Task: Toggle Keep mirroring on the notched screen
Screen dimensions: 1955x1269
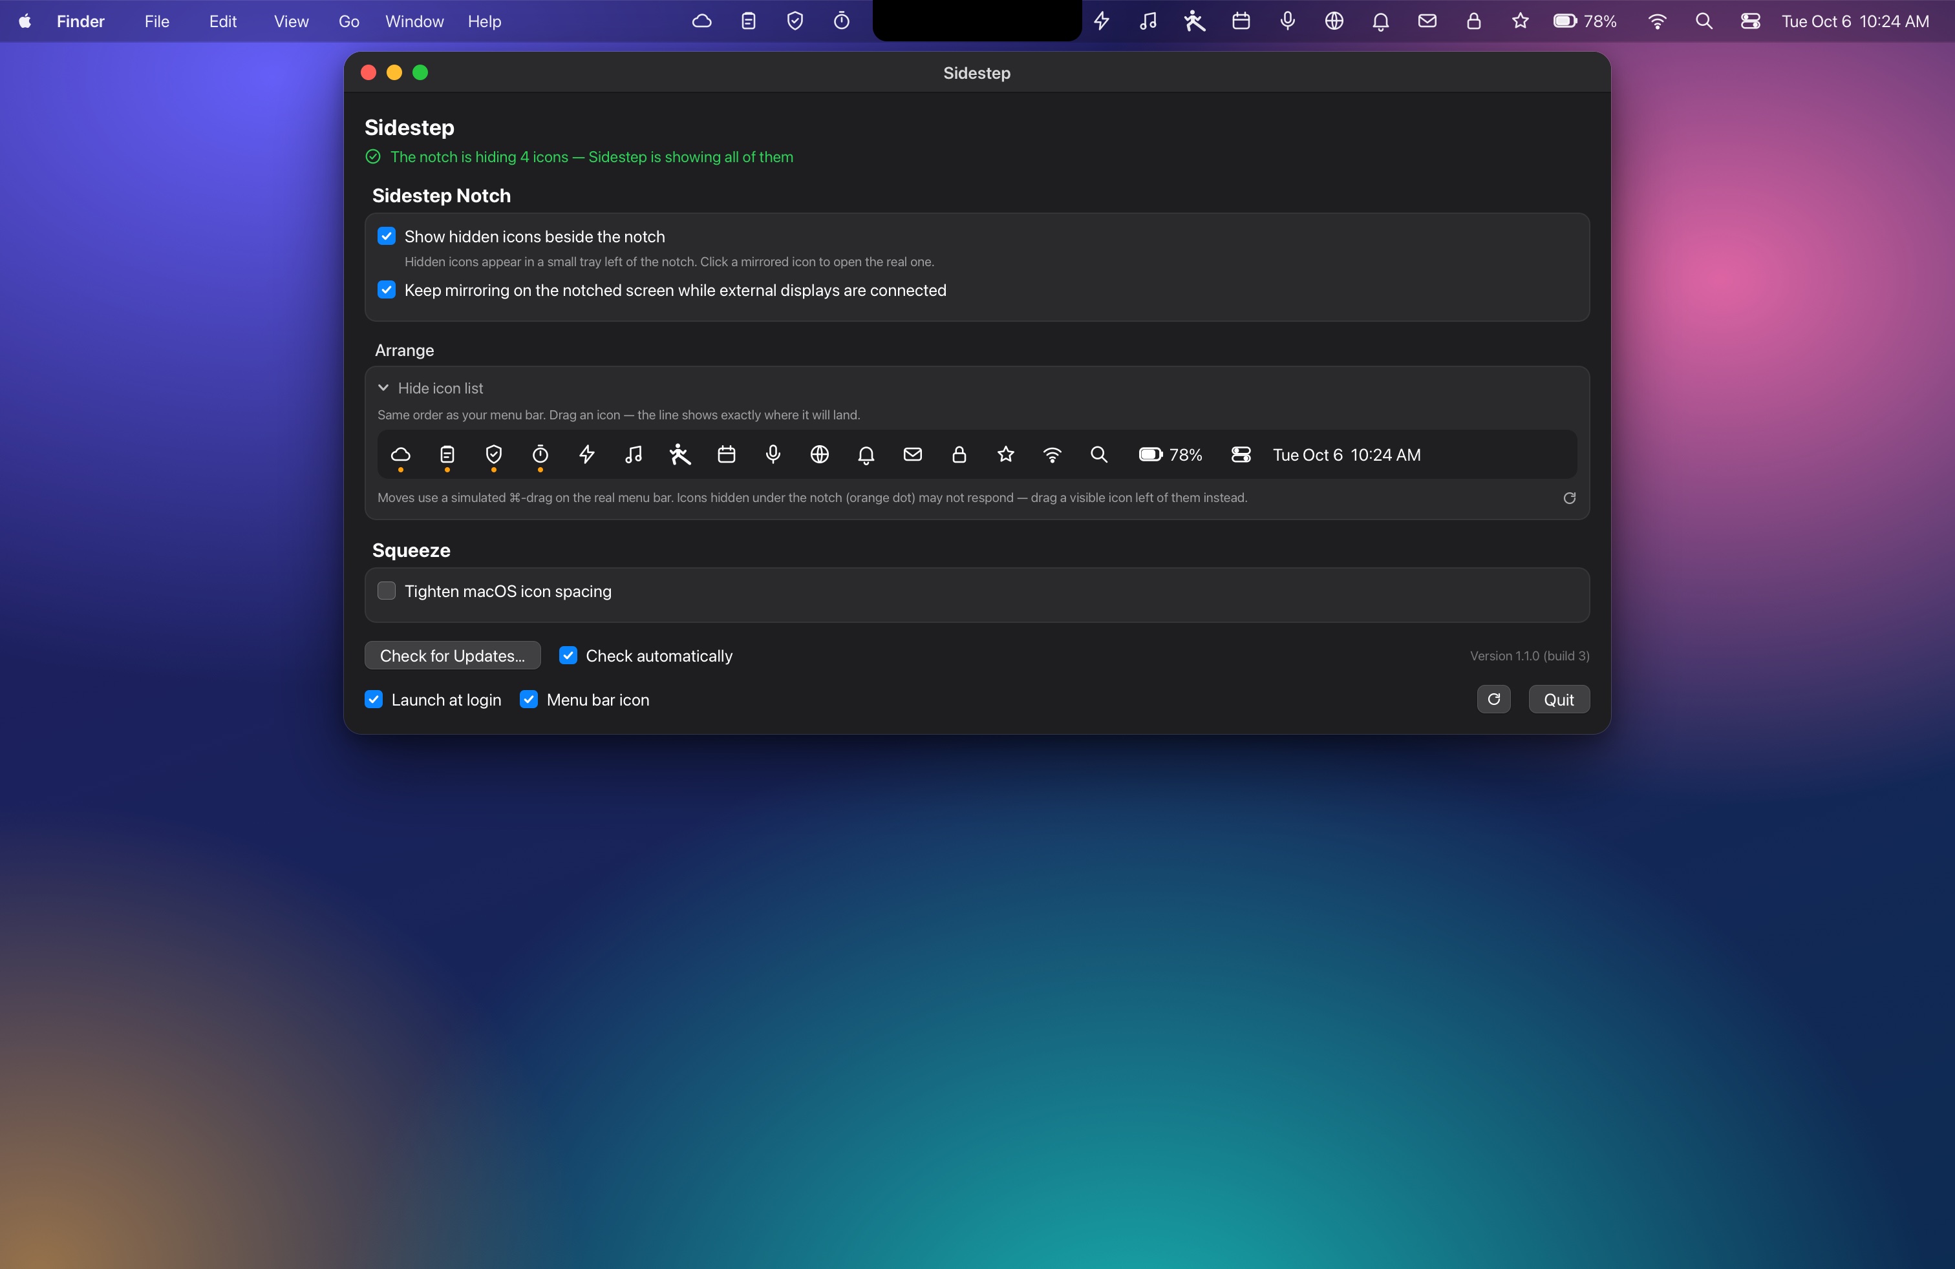Action: tap(386, 289)
